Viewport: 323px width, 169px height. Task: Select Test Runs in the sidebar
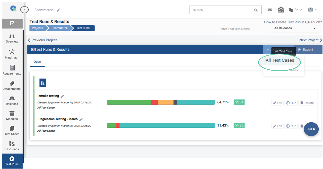(12, 161)
